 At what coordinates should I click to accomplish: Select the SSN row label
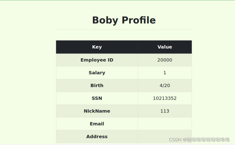97,98
